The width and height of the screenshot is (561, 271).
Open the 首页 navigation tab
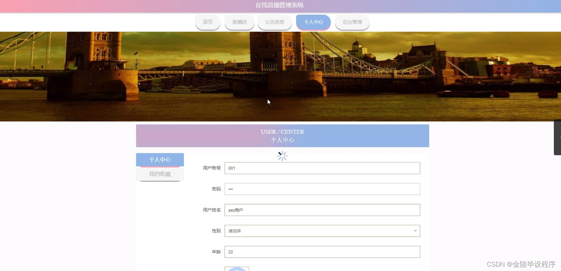coord(208,22)
